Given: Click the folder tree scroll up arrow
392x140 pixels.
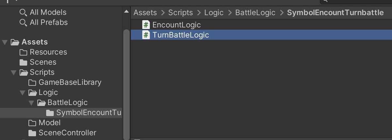Looking at the screenshot, I should tap(126, 12).
